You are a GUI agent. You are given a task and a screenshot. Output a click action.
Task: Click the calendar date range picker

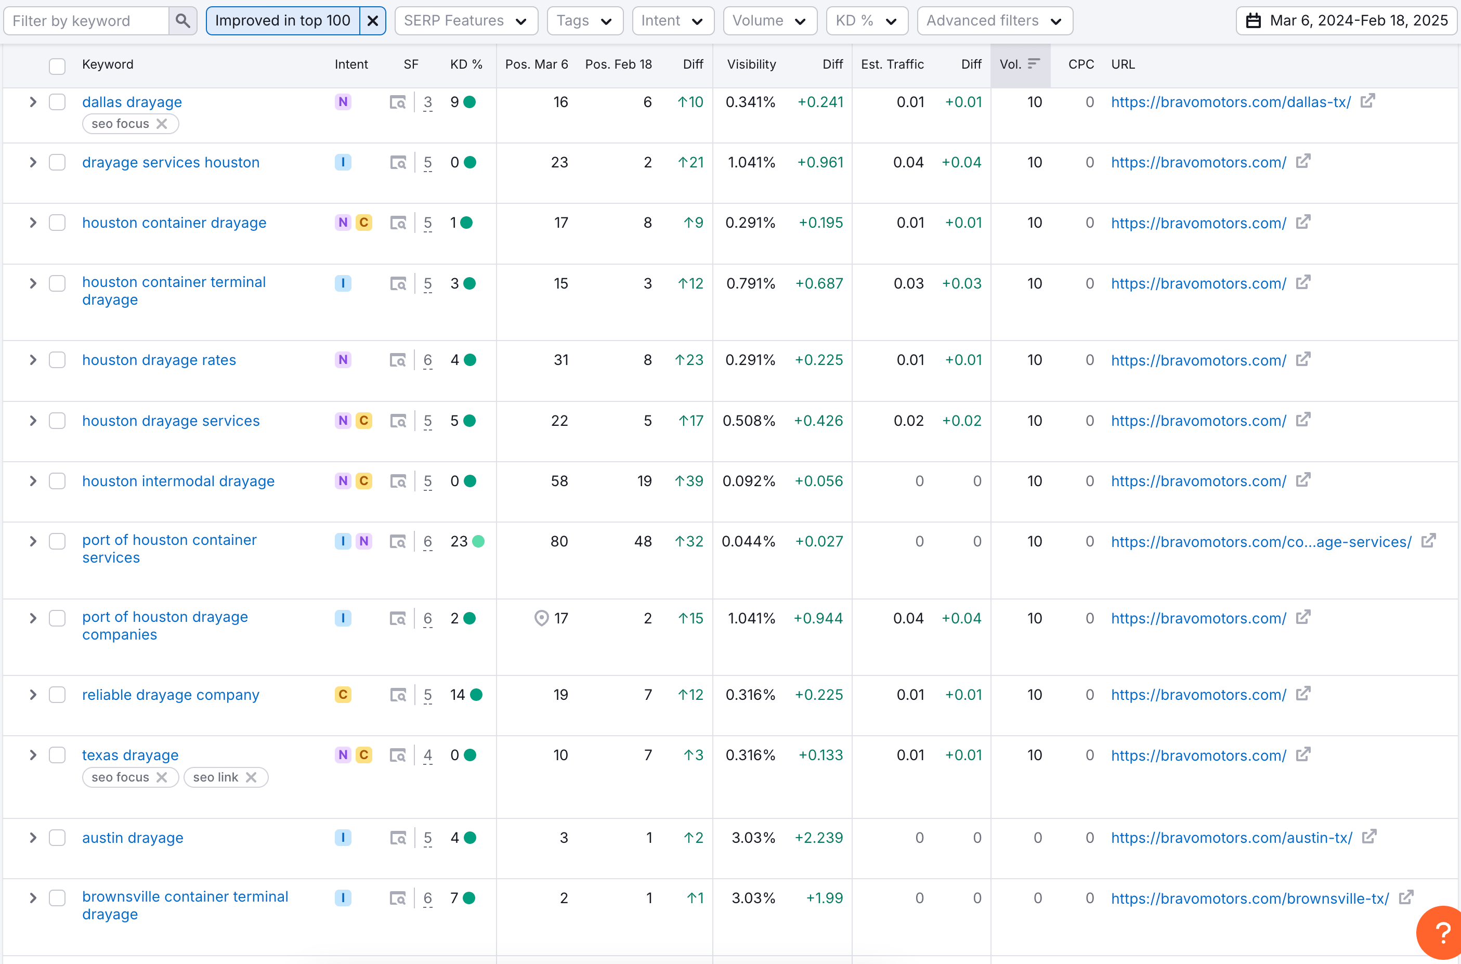1346,21
